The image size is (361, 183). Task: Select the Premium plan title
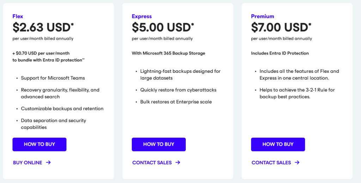pos(262,16)
